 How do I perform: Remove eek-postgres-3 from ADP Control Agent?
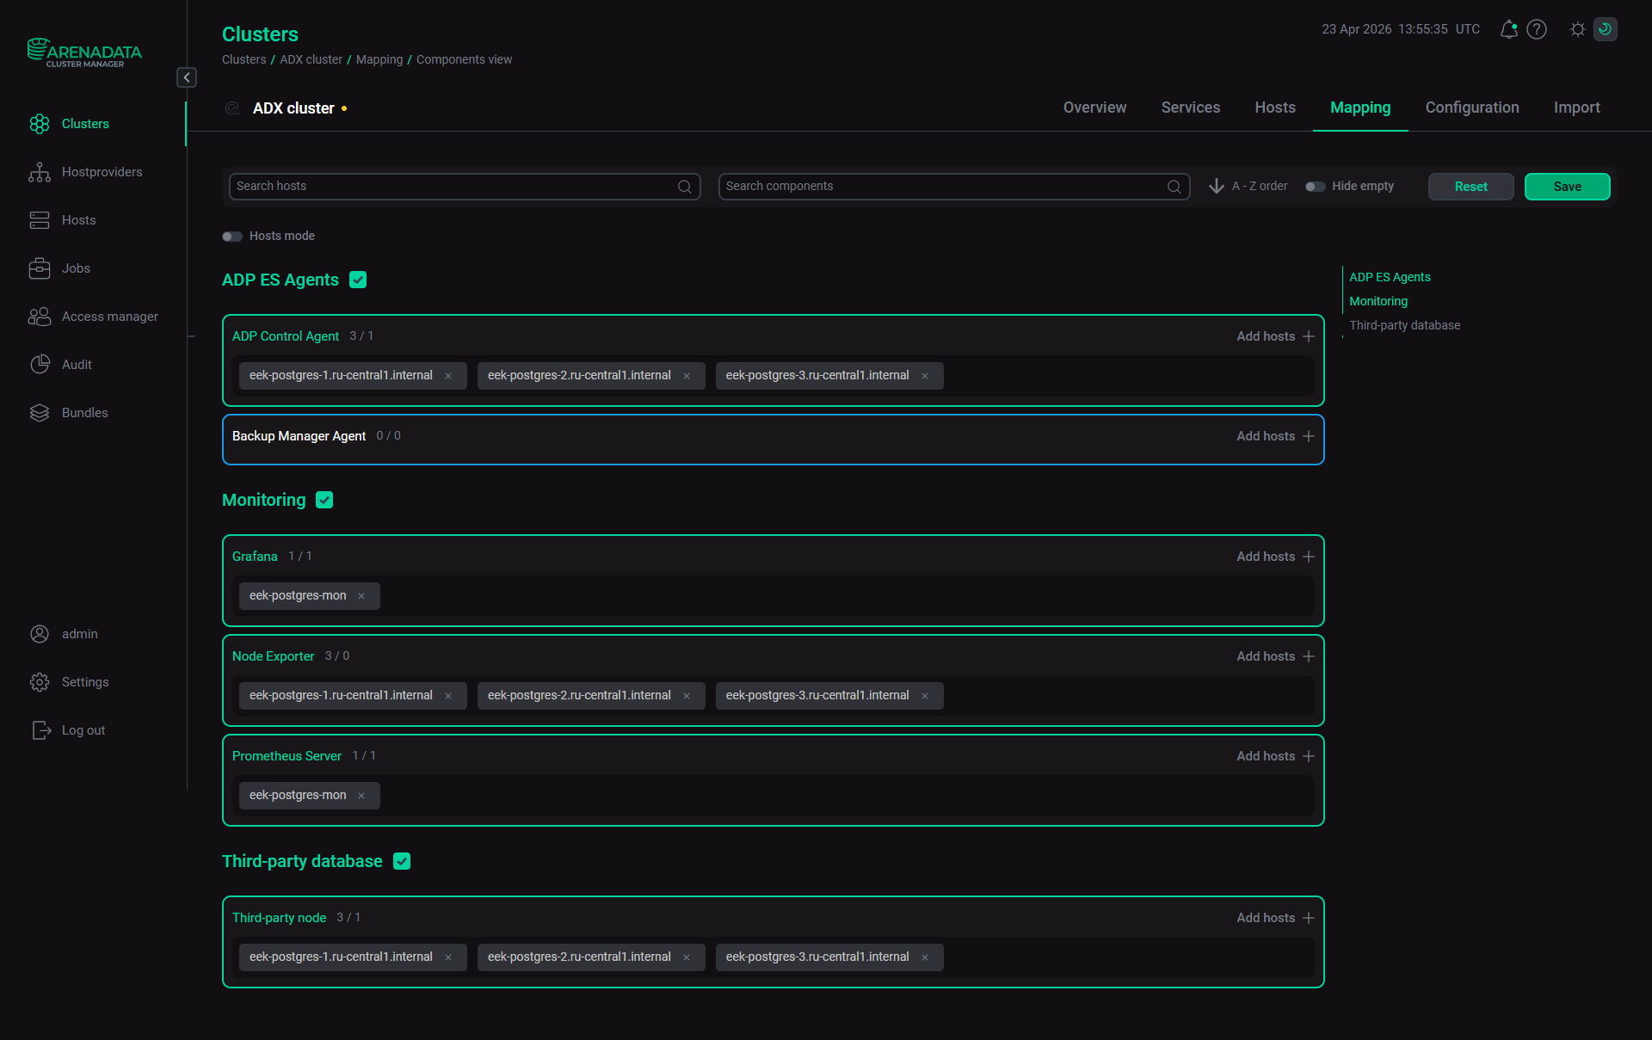925,376
